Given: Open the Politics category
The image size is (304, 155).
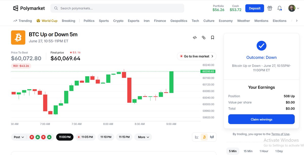Looking at the screenshot, I should point(89,21).
